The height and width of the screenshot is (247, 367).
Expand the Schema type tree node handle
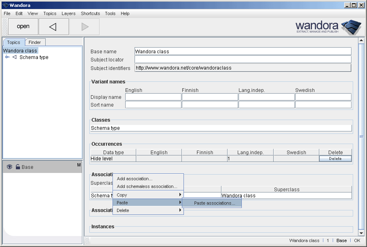click(7, 57)
